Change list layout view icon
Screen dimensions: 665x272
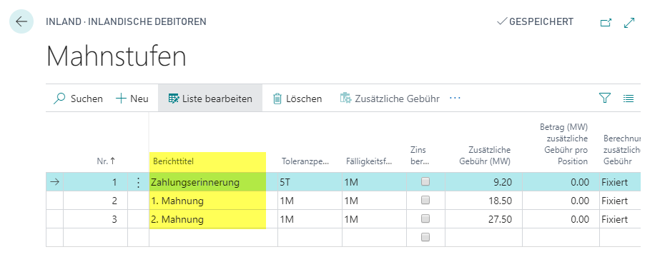coord(629,99)
